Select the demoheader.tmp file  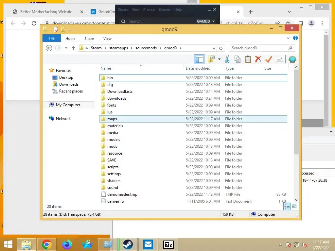(193, 194)
